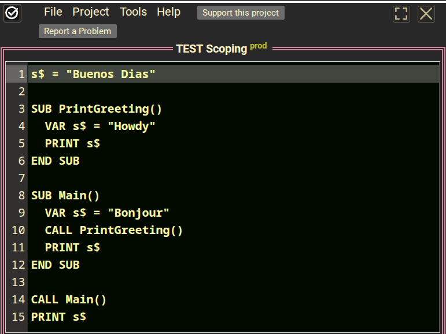Click the checkmark logo icon
The height and width of the screenshot is (334, 446).
(13, 13)
